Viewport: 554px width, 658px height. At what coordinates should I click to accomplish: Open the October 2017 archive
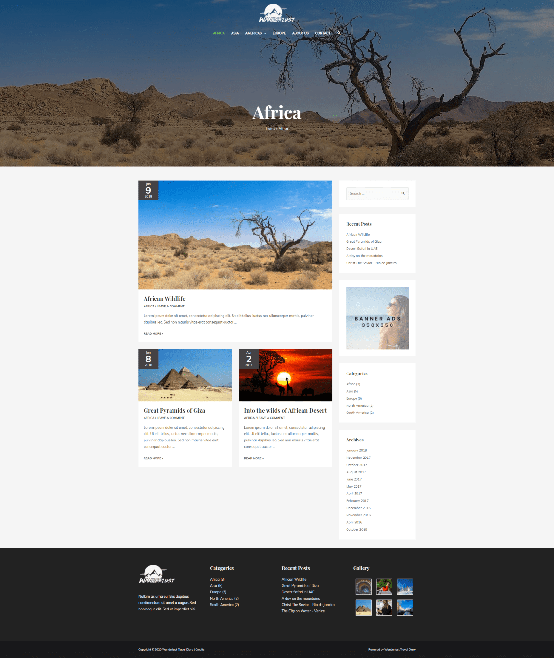pos(356,465)
